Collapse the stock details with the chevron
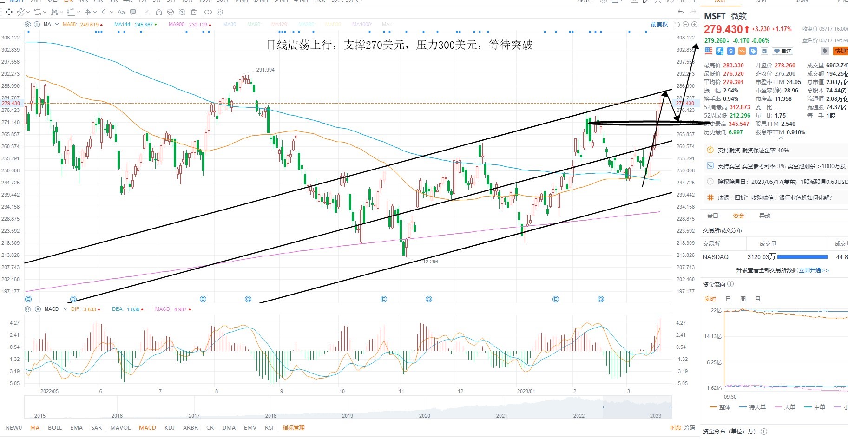Image resolution: width=848 pixels, height=439 pixels. 781,138
